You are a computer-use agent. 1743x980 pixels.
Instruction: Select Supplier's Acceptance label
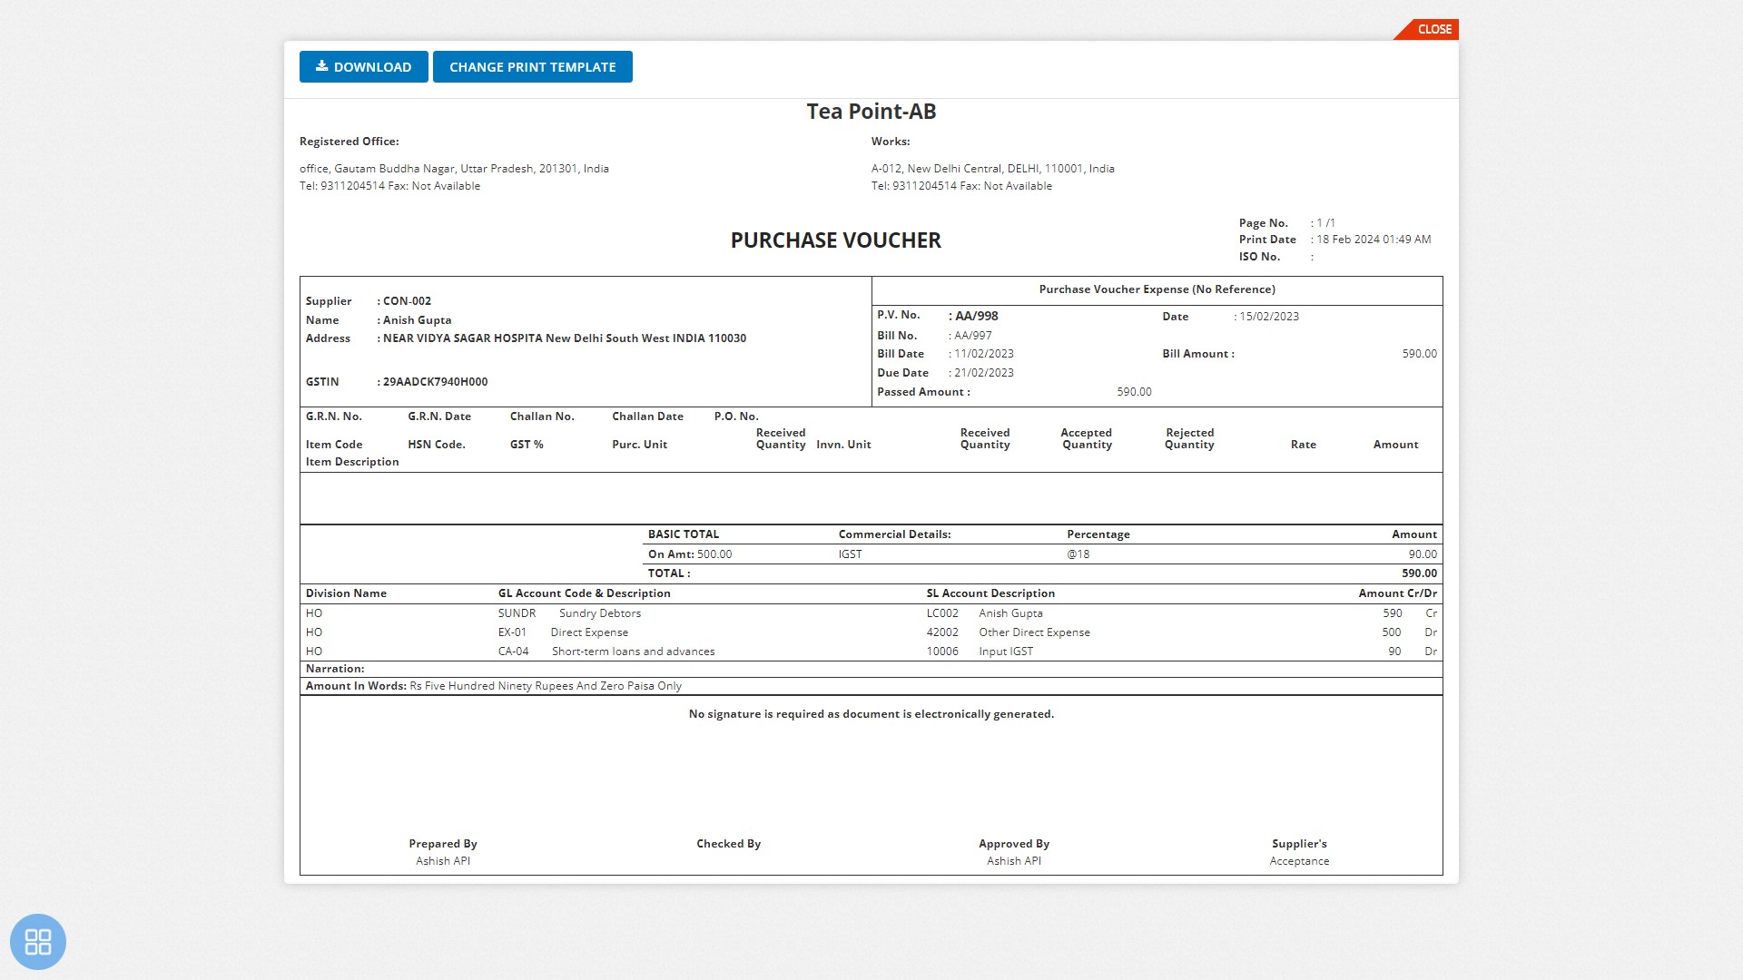(x=1299, y=852)
